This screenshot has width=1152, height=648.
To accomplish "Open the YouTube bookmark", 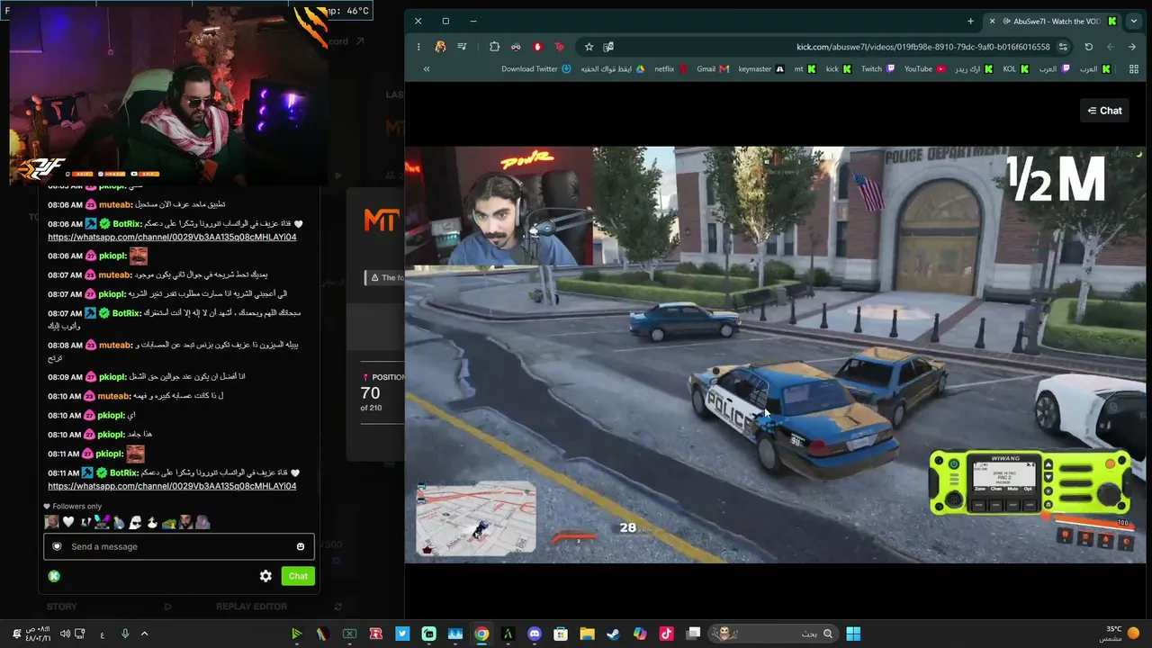I will click(925, 69).
